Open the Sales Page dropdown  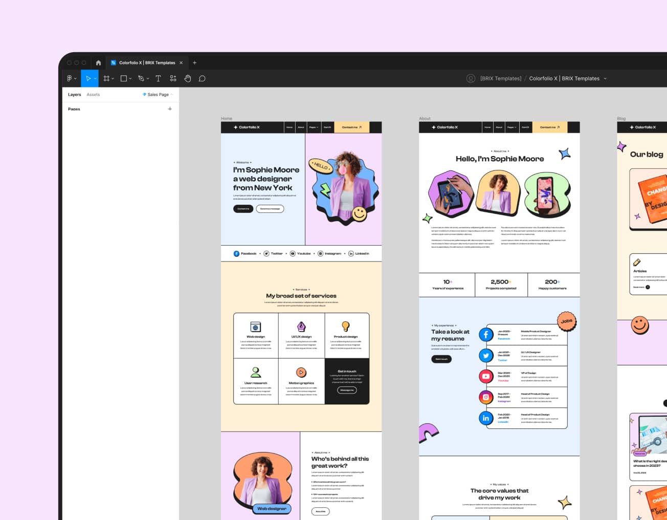157,95
